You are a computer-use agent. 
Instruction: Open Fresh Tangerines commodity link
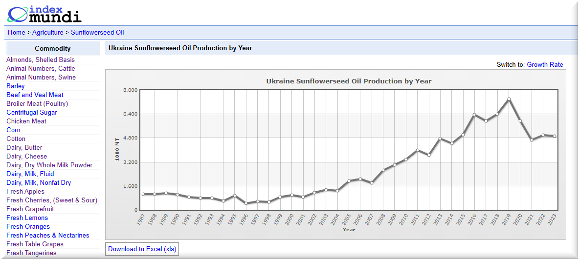31,253
